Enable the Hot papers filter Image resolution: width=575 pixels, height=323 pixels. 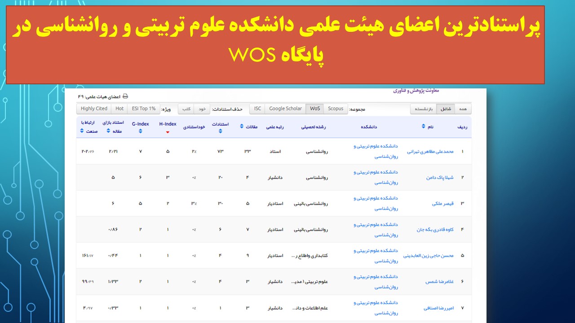[x=119, y=109]
